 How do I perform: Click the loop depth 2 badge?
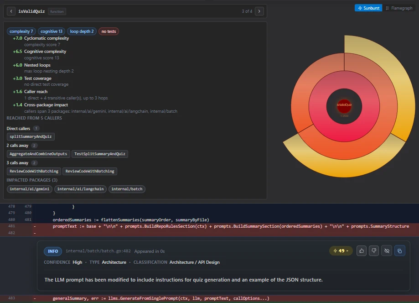coord(82,31)
